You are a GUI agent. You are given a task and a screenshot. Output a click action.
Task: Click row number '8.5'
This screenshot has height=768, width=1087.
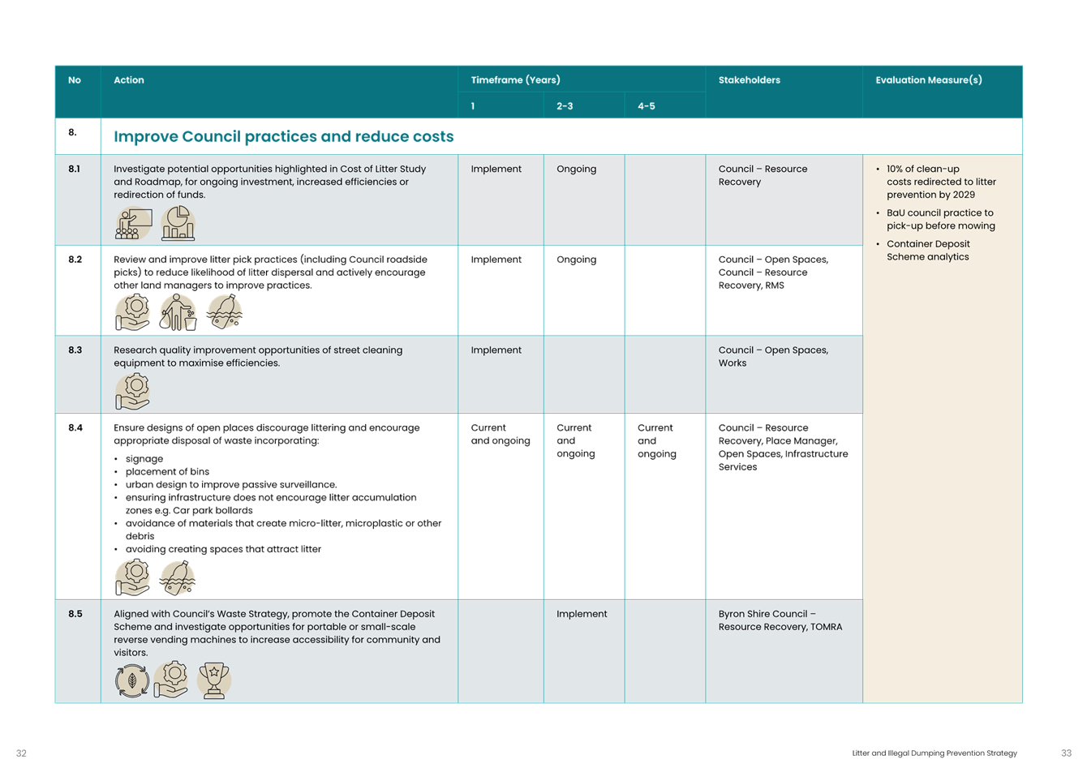point(75,614)
